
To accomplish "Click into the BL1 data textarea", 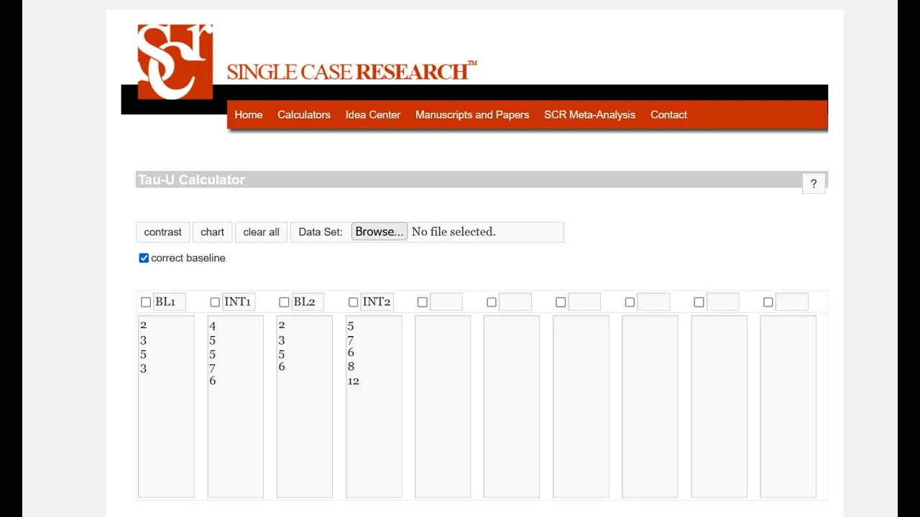I will click(166, 406).
